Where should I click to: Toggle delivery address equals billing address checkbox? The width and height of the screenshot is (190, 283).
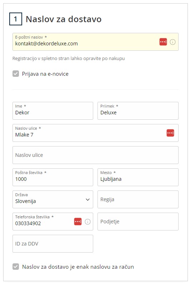(x=16, y=267)
